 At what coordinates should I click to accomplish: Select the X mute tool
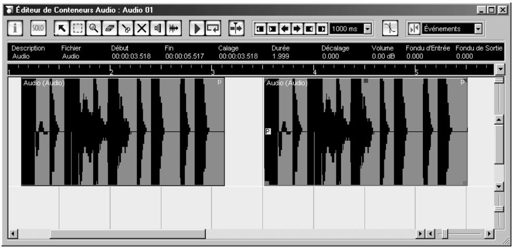142,29
